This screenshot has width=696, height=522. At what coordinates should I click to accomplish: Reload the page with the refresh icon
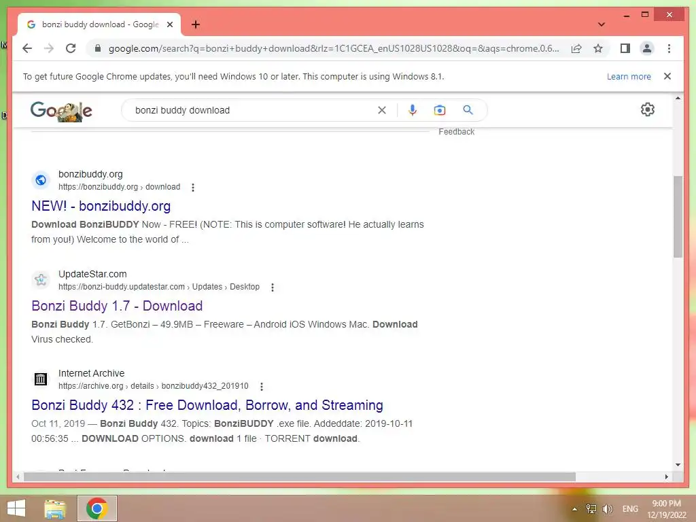click(71, 48)
